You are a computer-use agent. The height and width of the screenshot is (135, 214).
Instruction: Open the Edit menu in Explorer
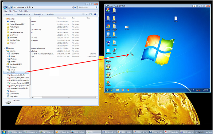tap(10, 11)
